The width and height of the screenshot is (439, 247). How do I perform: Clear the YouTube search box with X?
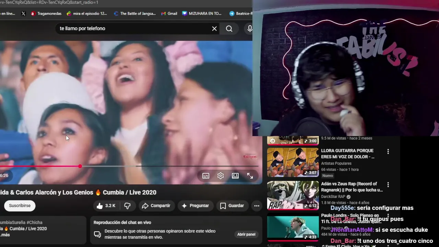214,28
